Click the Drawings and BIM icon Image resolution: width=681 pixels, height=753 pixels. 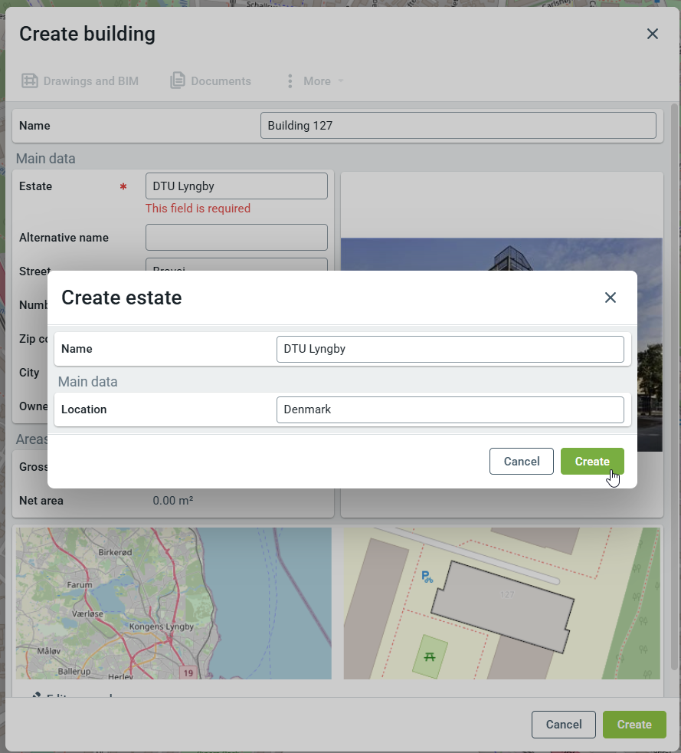[x=30, y=81]
